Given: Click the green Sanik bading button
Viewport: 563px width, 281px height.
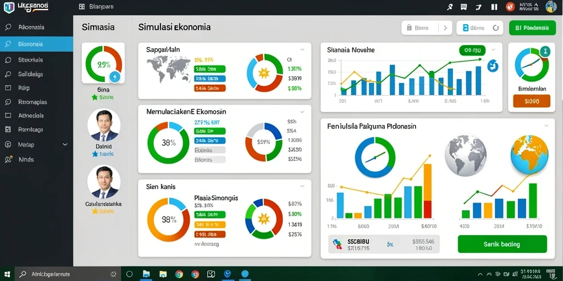Looking at the screenshot, I should click(x=502, y=244).
